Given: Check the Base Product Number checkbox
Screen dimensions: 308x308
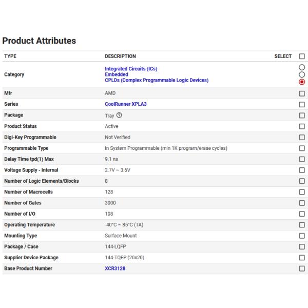Looking at the screenshot, I should coord(302,268).
